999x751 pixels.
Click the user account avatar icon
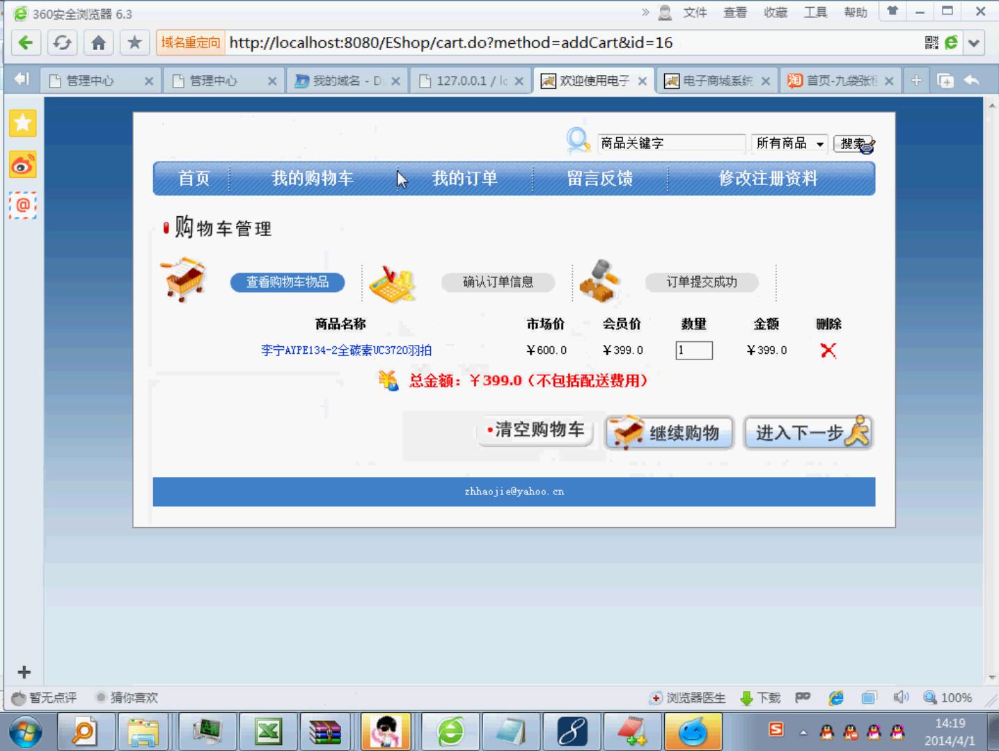tap(666, 13)
